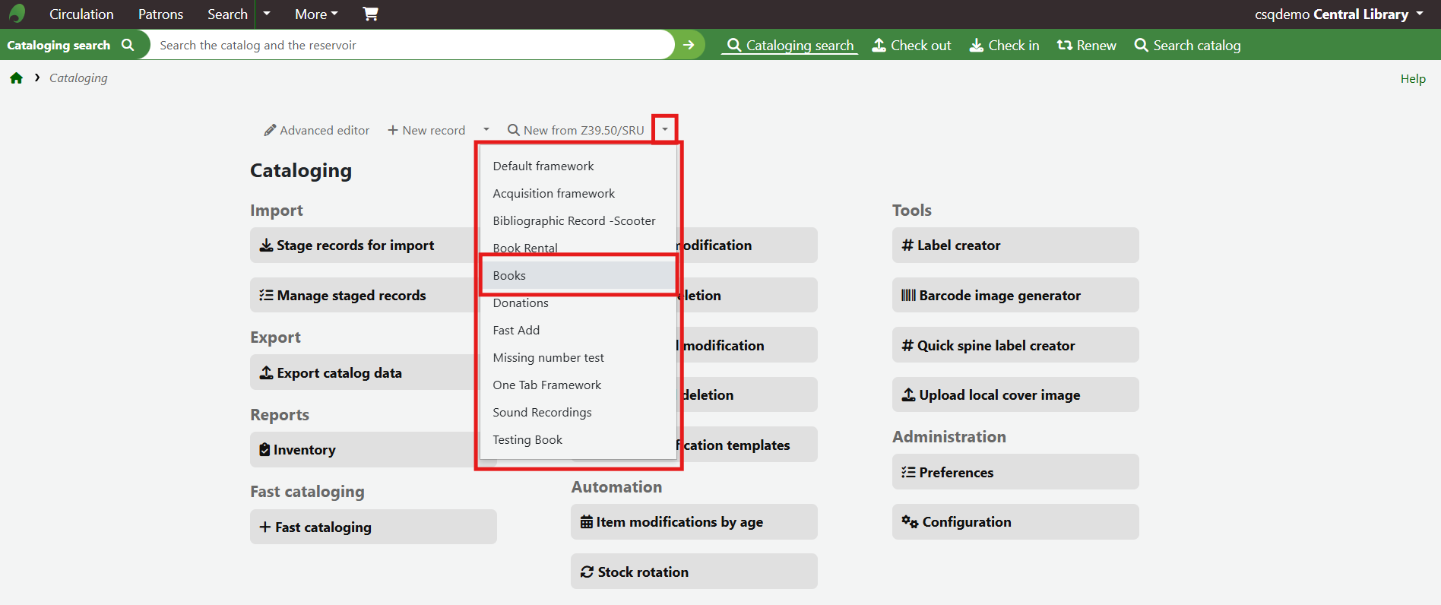Open Stage records for import
Image resolution: width=1441 pixels, height=605 pixels.
(355, 245)
